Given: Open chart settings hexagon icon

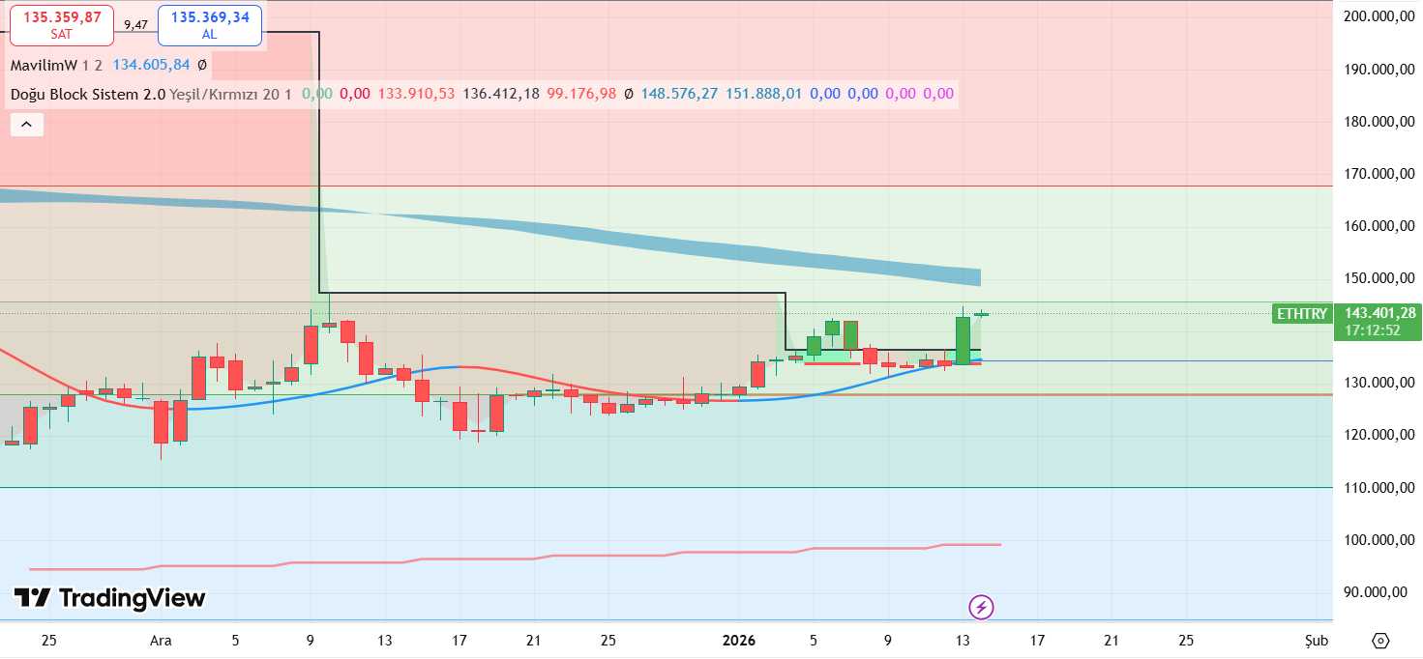Looking at the screenshot, I should pyautogui.click(x=1380, y=641).
